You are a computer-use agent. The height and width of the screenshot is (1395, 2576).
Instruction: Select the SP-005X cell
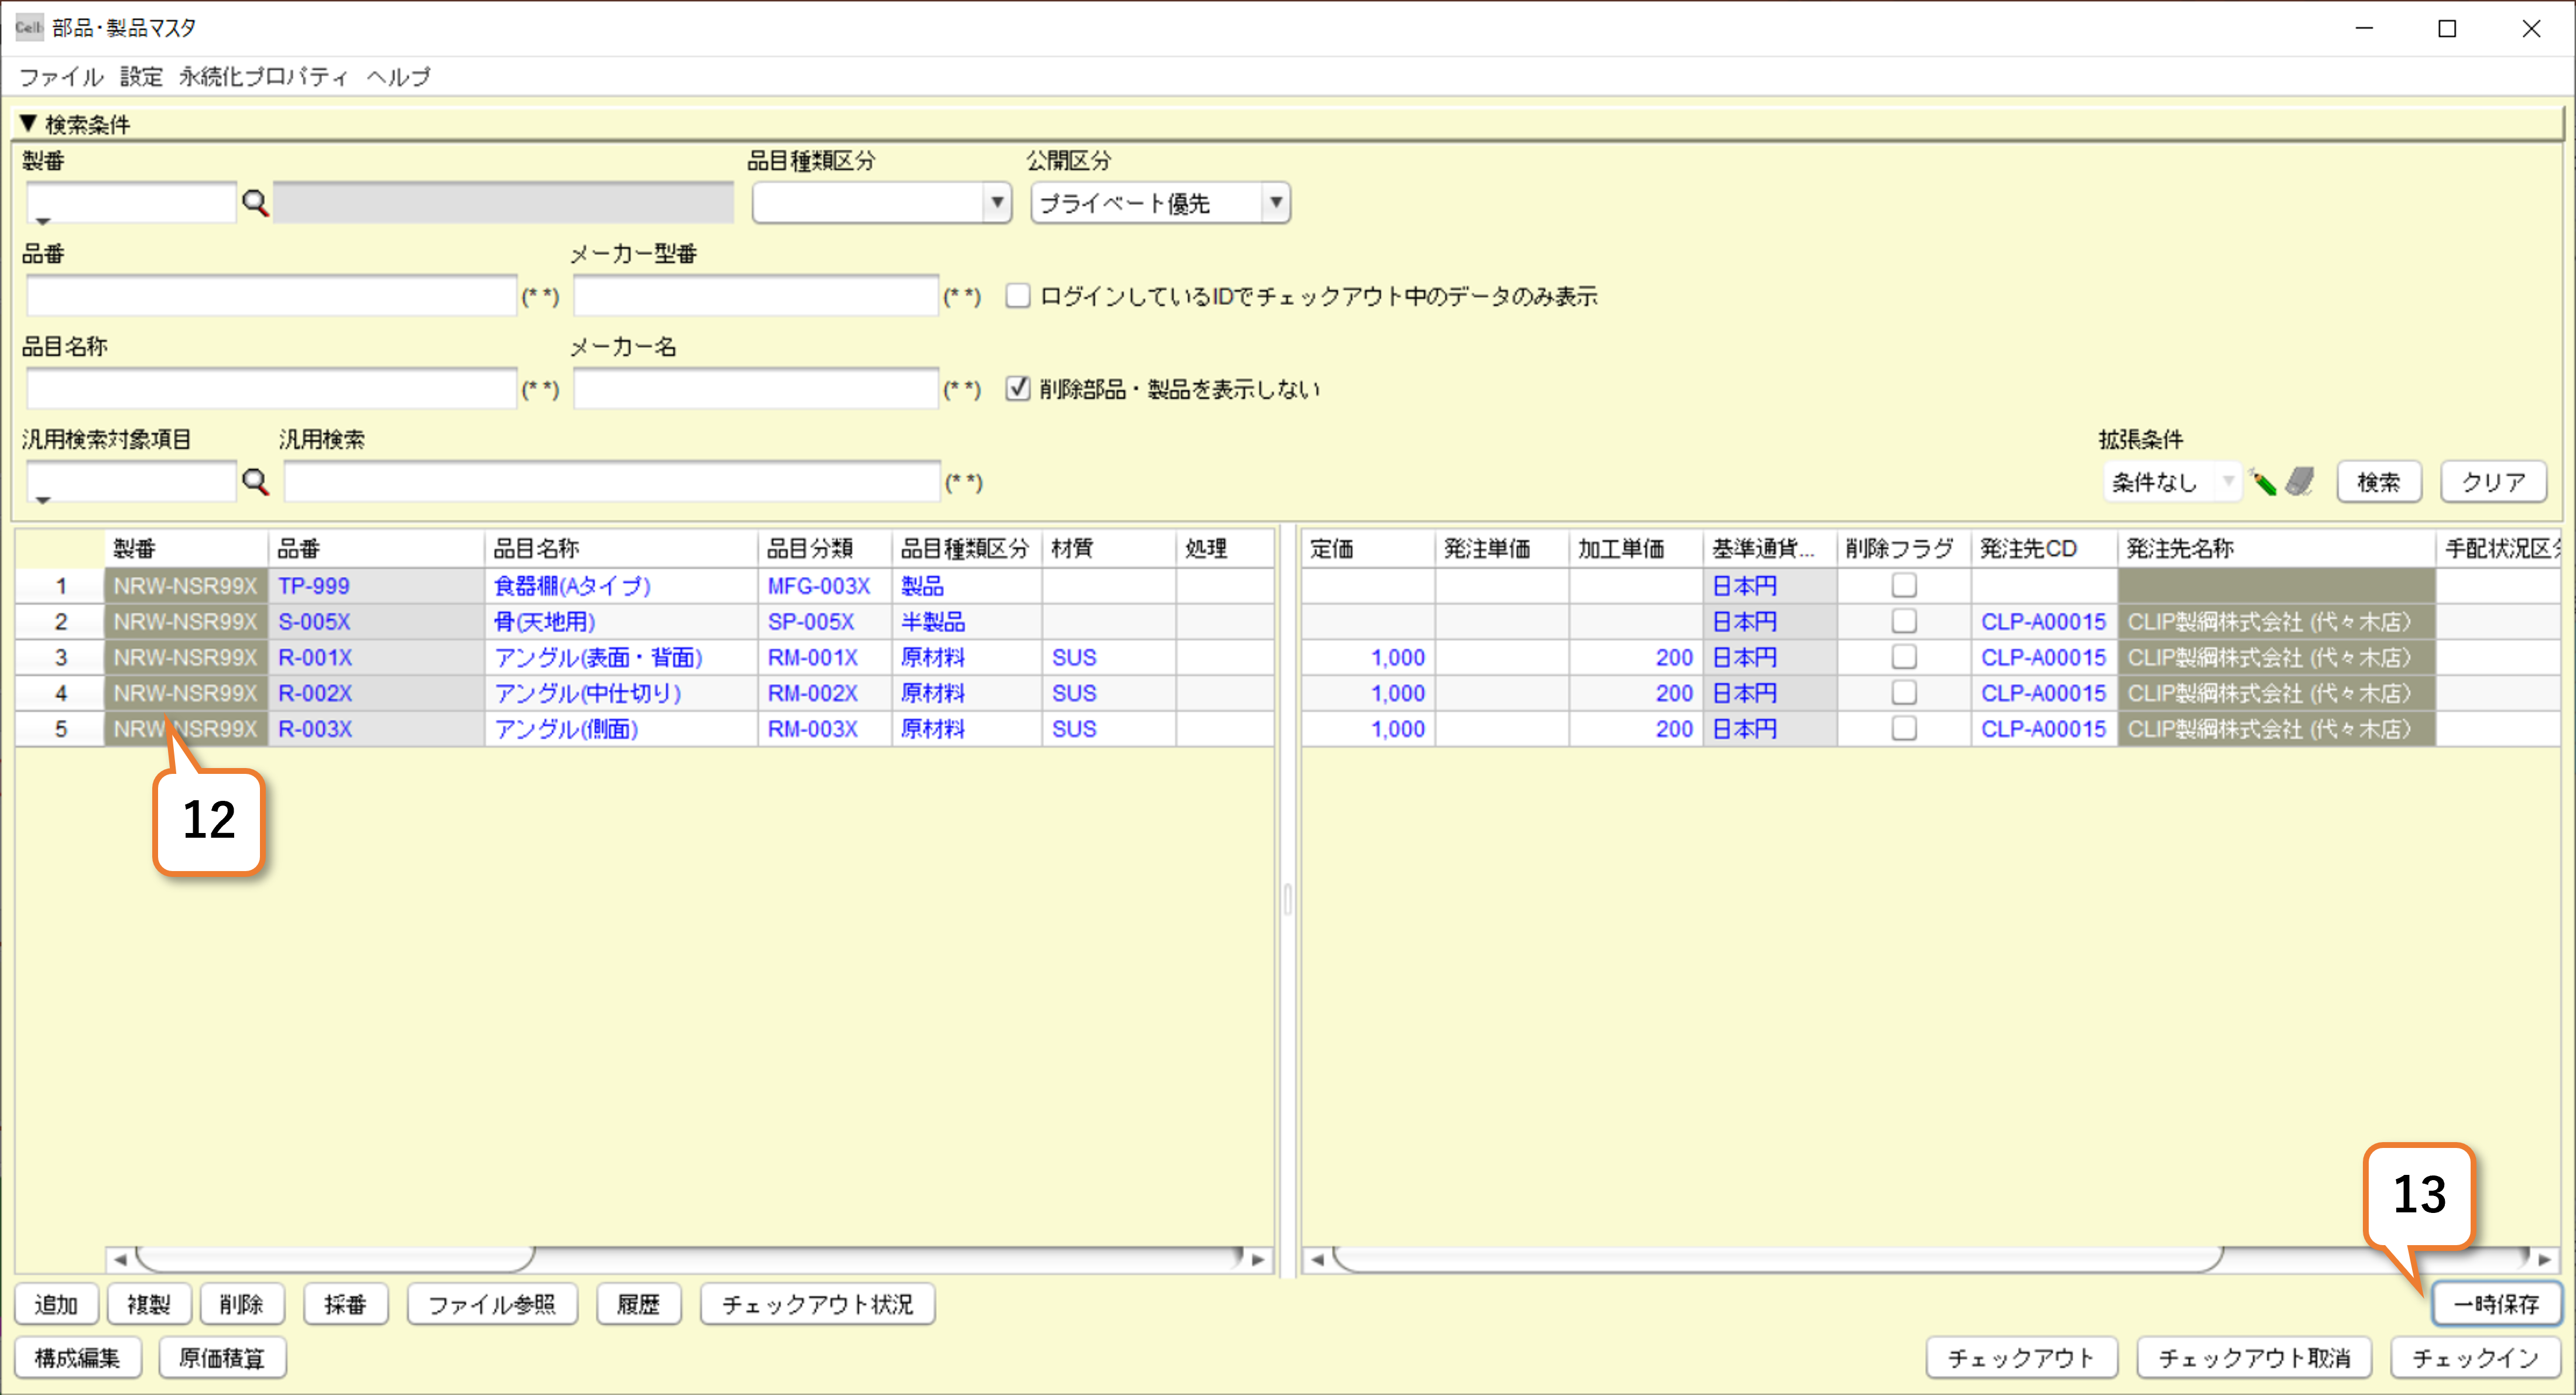[x=824, y=622]
